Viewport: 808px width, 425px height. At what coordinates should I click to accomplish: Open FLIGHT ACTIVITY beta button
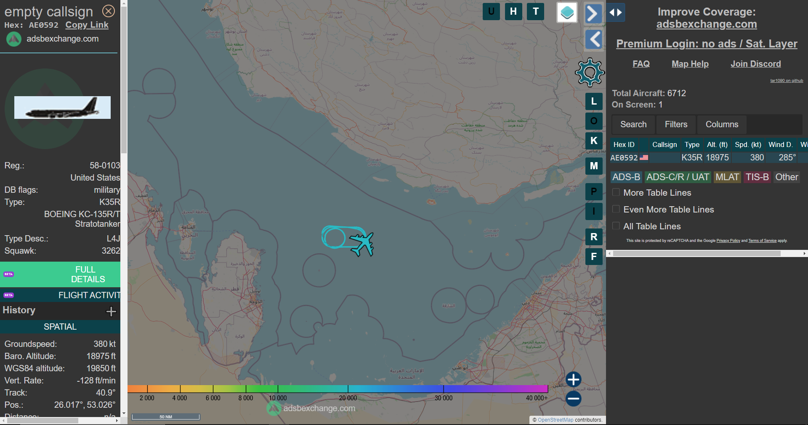[60, 295]
